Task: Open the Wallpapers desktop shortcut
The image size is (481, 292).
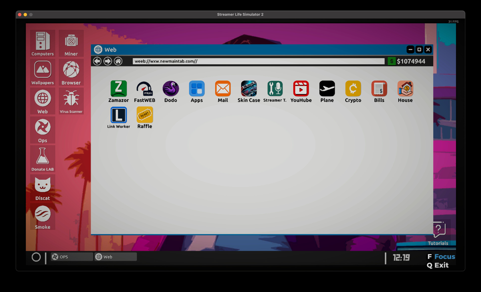Action: click(43, 72)
